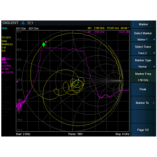
Task: Open the three-dot menu beside Marker
Action: coord(133,24)
